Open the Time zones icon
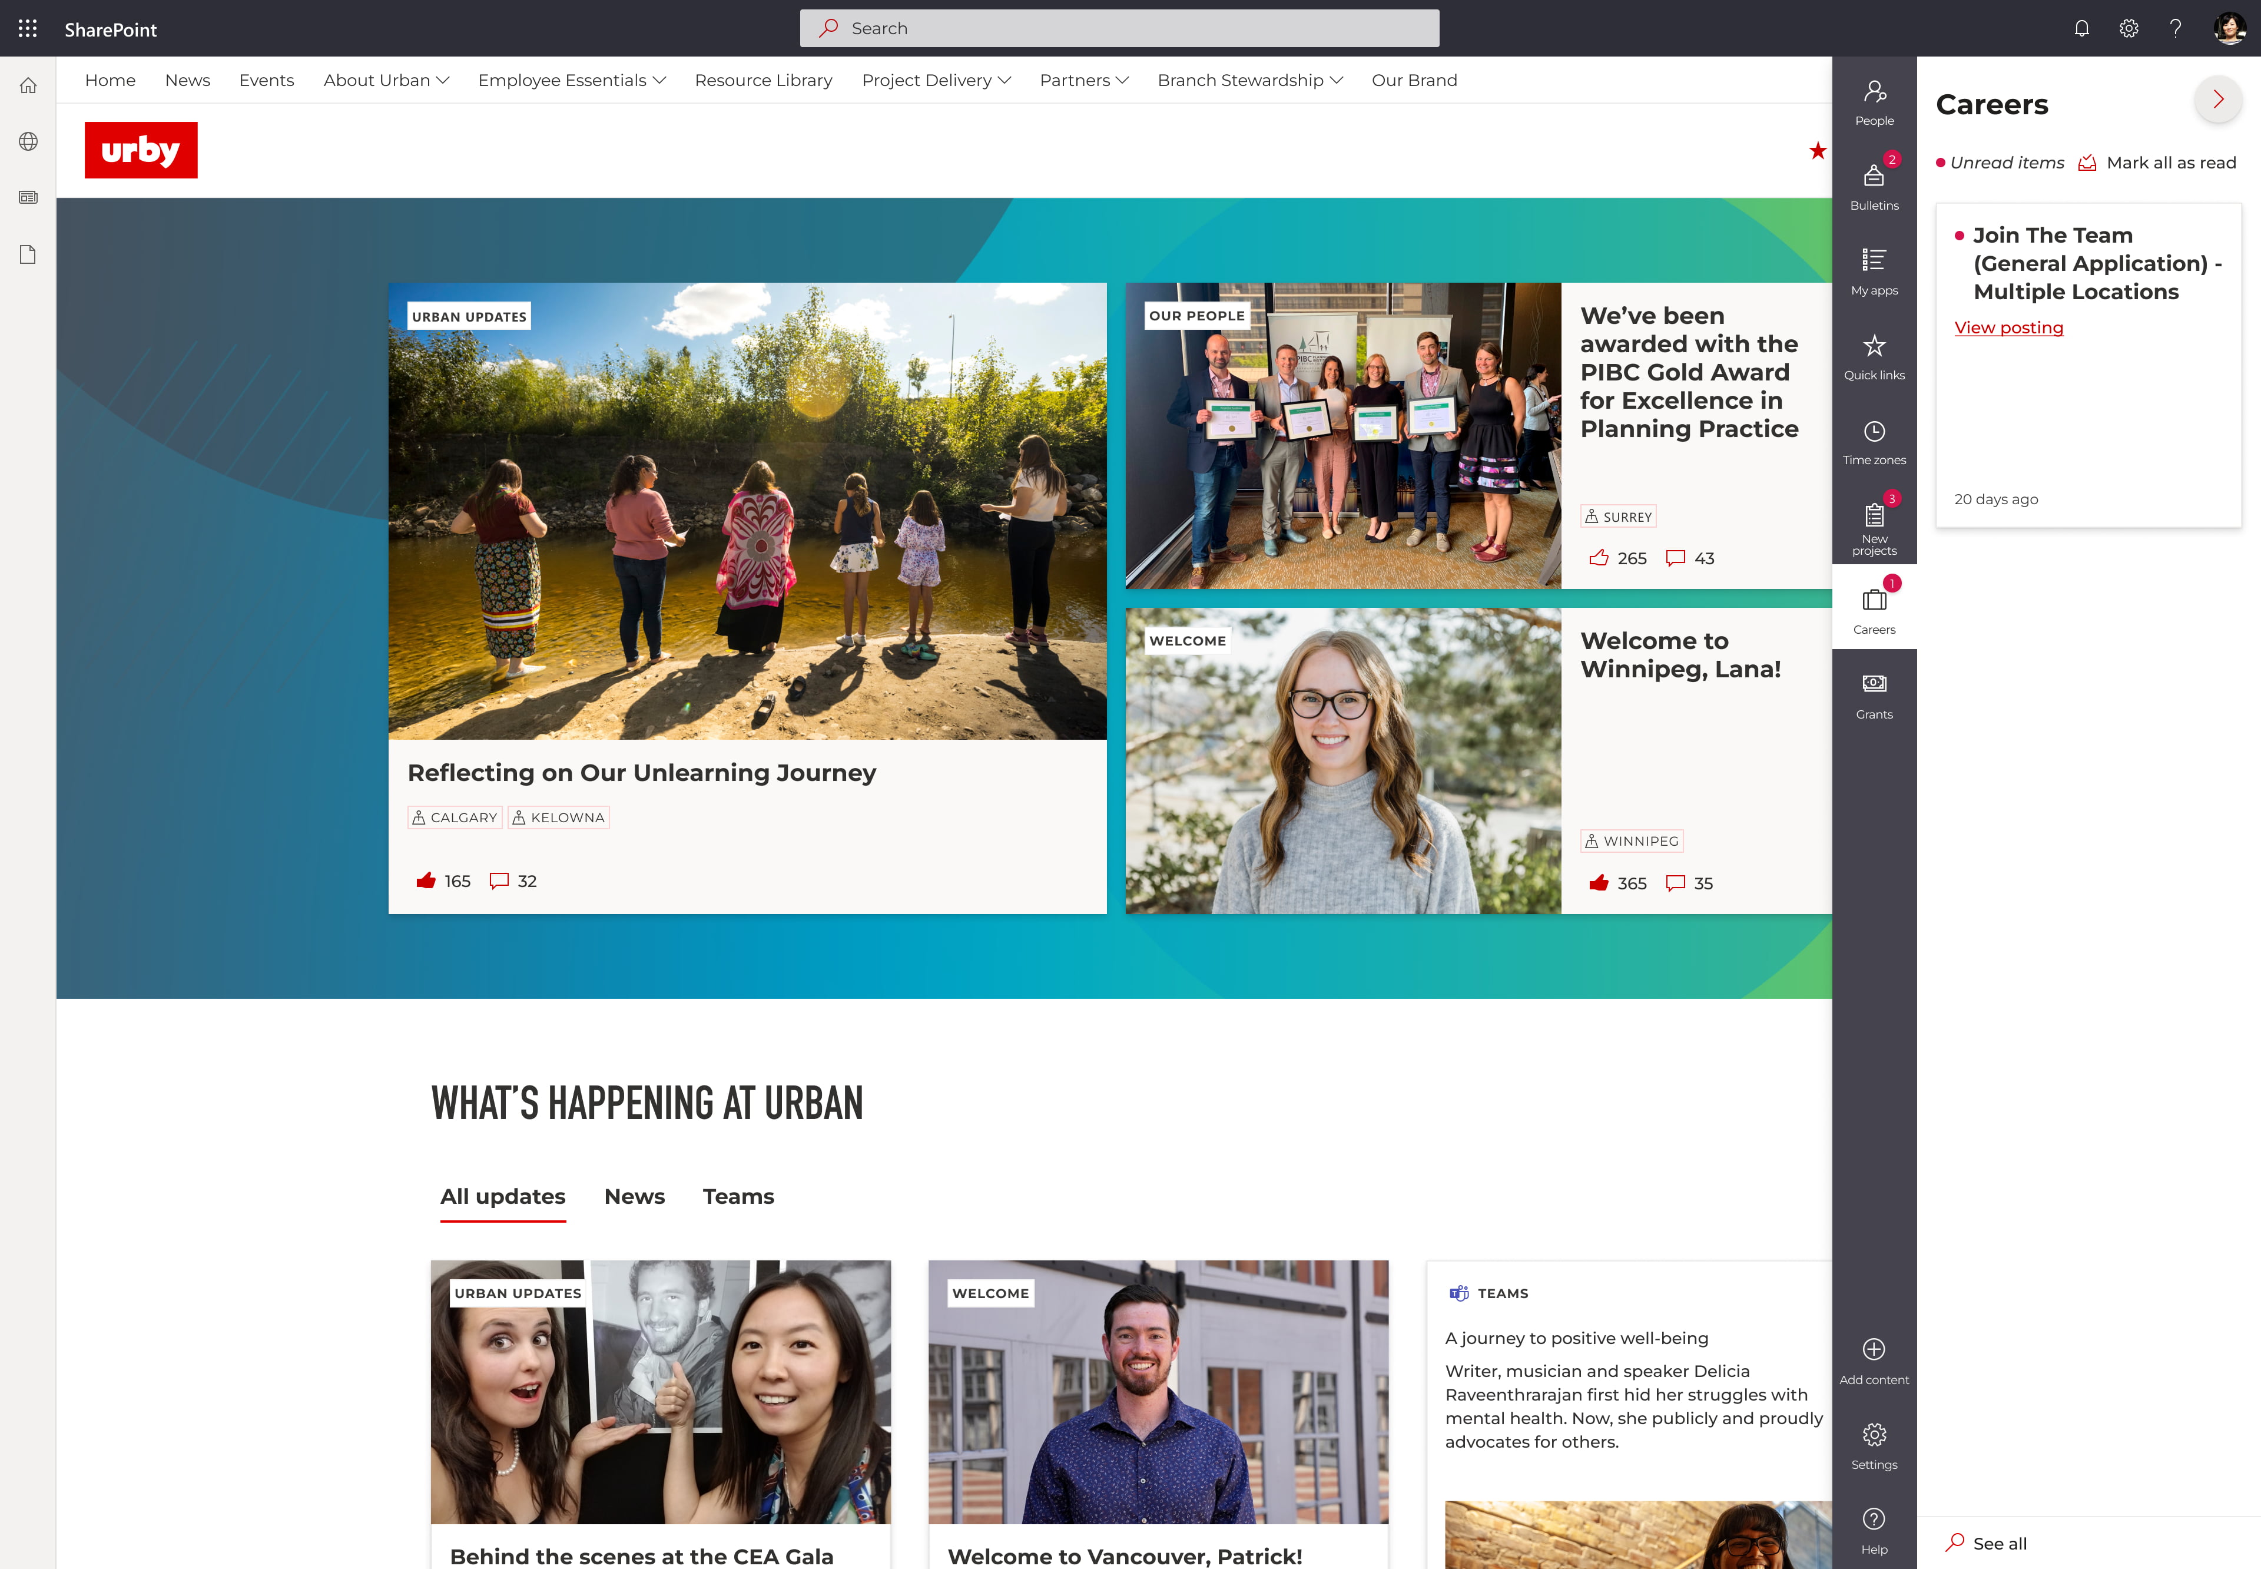 click(1874, 432)
